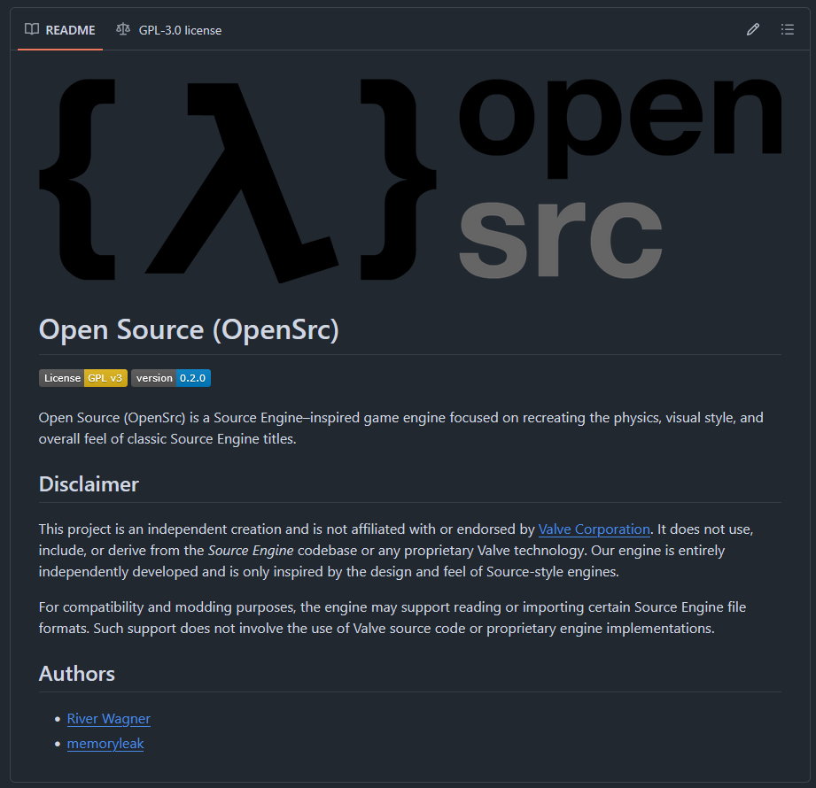
Task: Click the black 'open' logo text
Action: pyautogui.click(x=620, y=128)
